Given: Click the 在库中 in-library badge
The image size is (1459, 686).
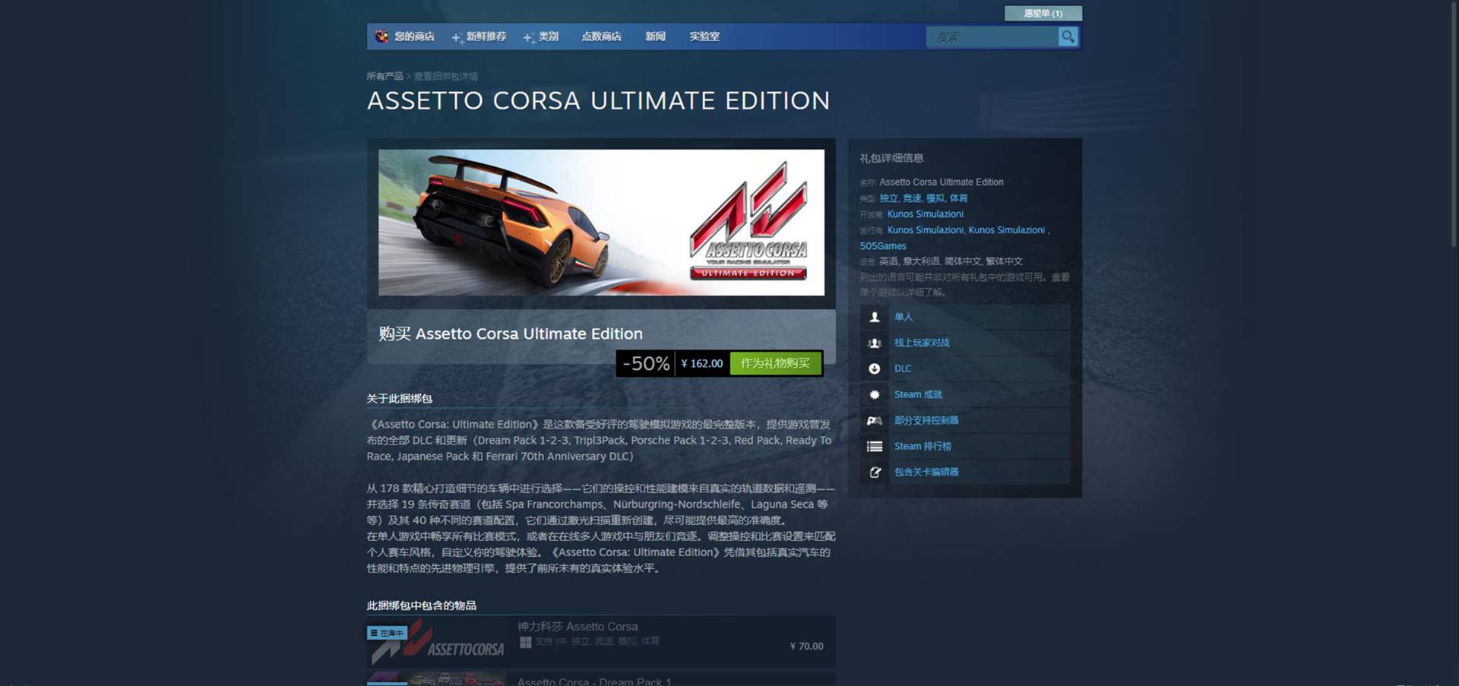Looking at the screenshot, I should [x=388, y=633].
